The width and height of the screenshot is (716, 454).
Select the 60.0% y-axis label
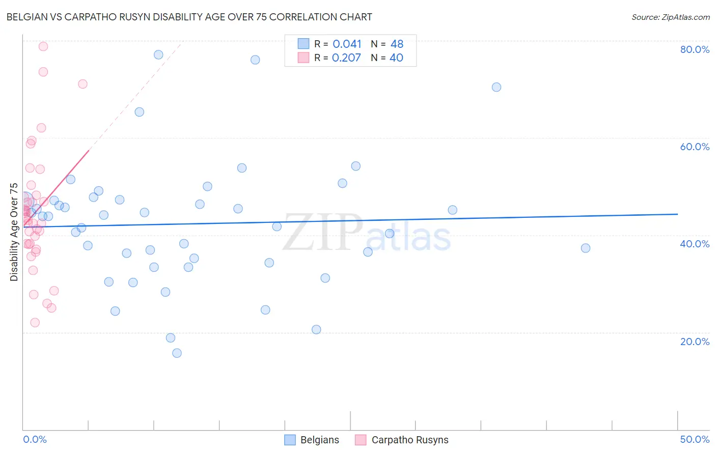click(x=695, y=147)
